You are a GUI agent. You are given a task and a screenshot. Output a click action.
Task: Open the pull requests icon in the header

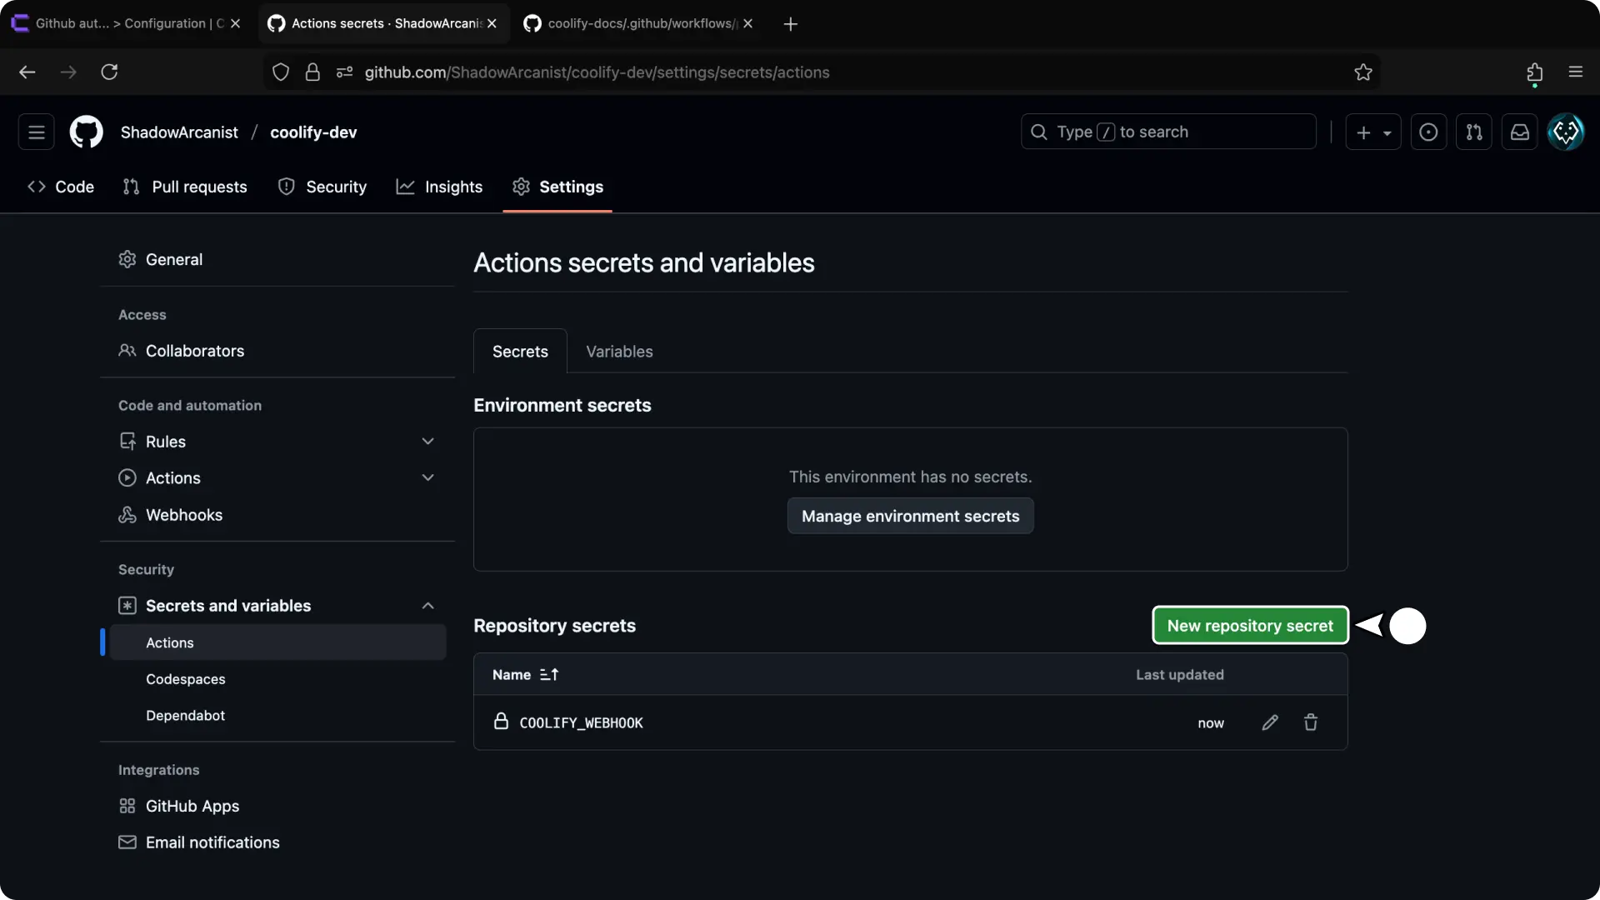(1473, 132)
